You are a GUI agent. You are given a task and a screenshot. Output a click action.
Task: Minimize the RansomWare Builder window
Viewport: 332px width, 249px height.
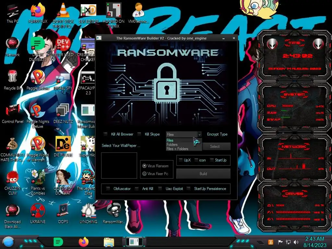[224, 38]
